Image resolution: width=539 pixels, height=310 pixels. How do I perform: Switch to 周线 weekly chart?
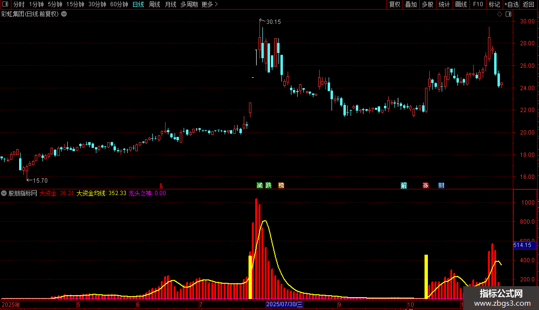pos(155,4)
